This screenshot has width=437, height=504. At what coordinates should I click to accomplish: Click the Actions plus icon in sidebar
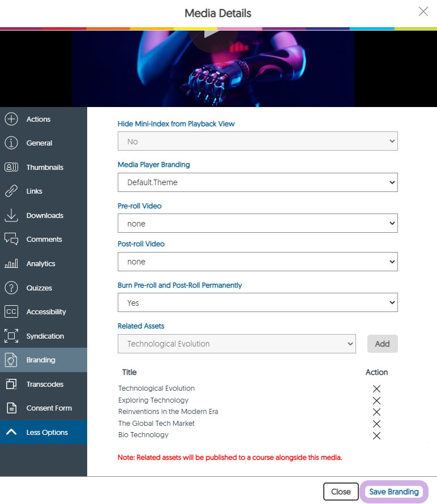pos(11,119)
